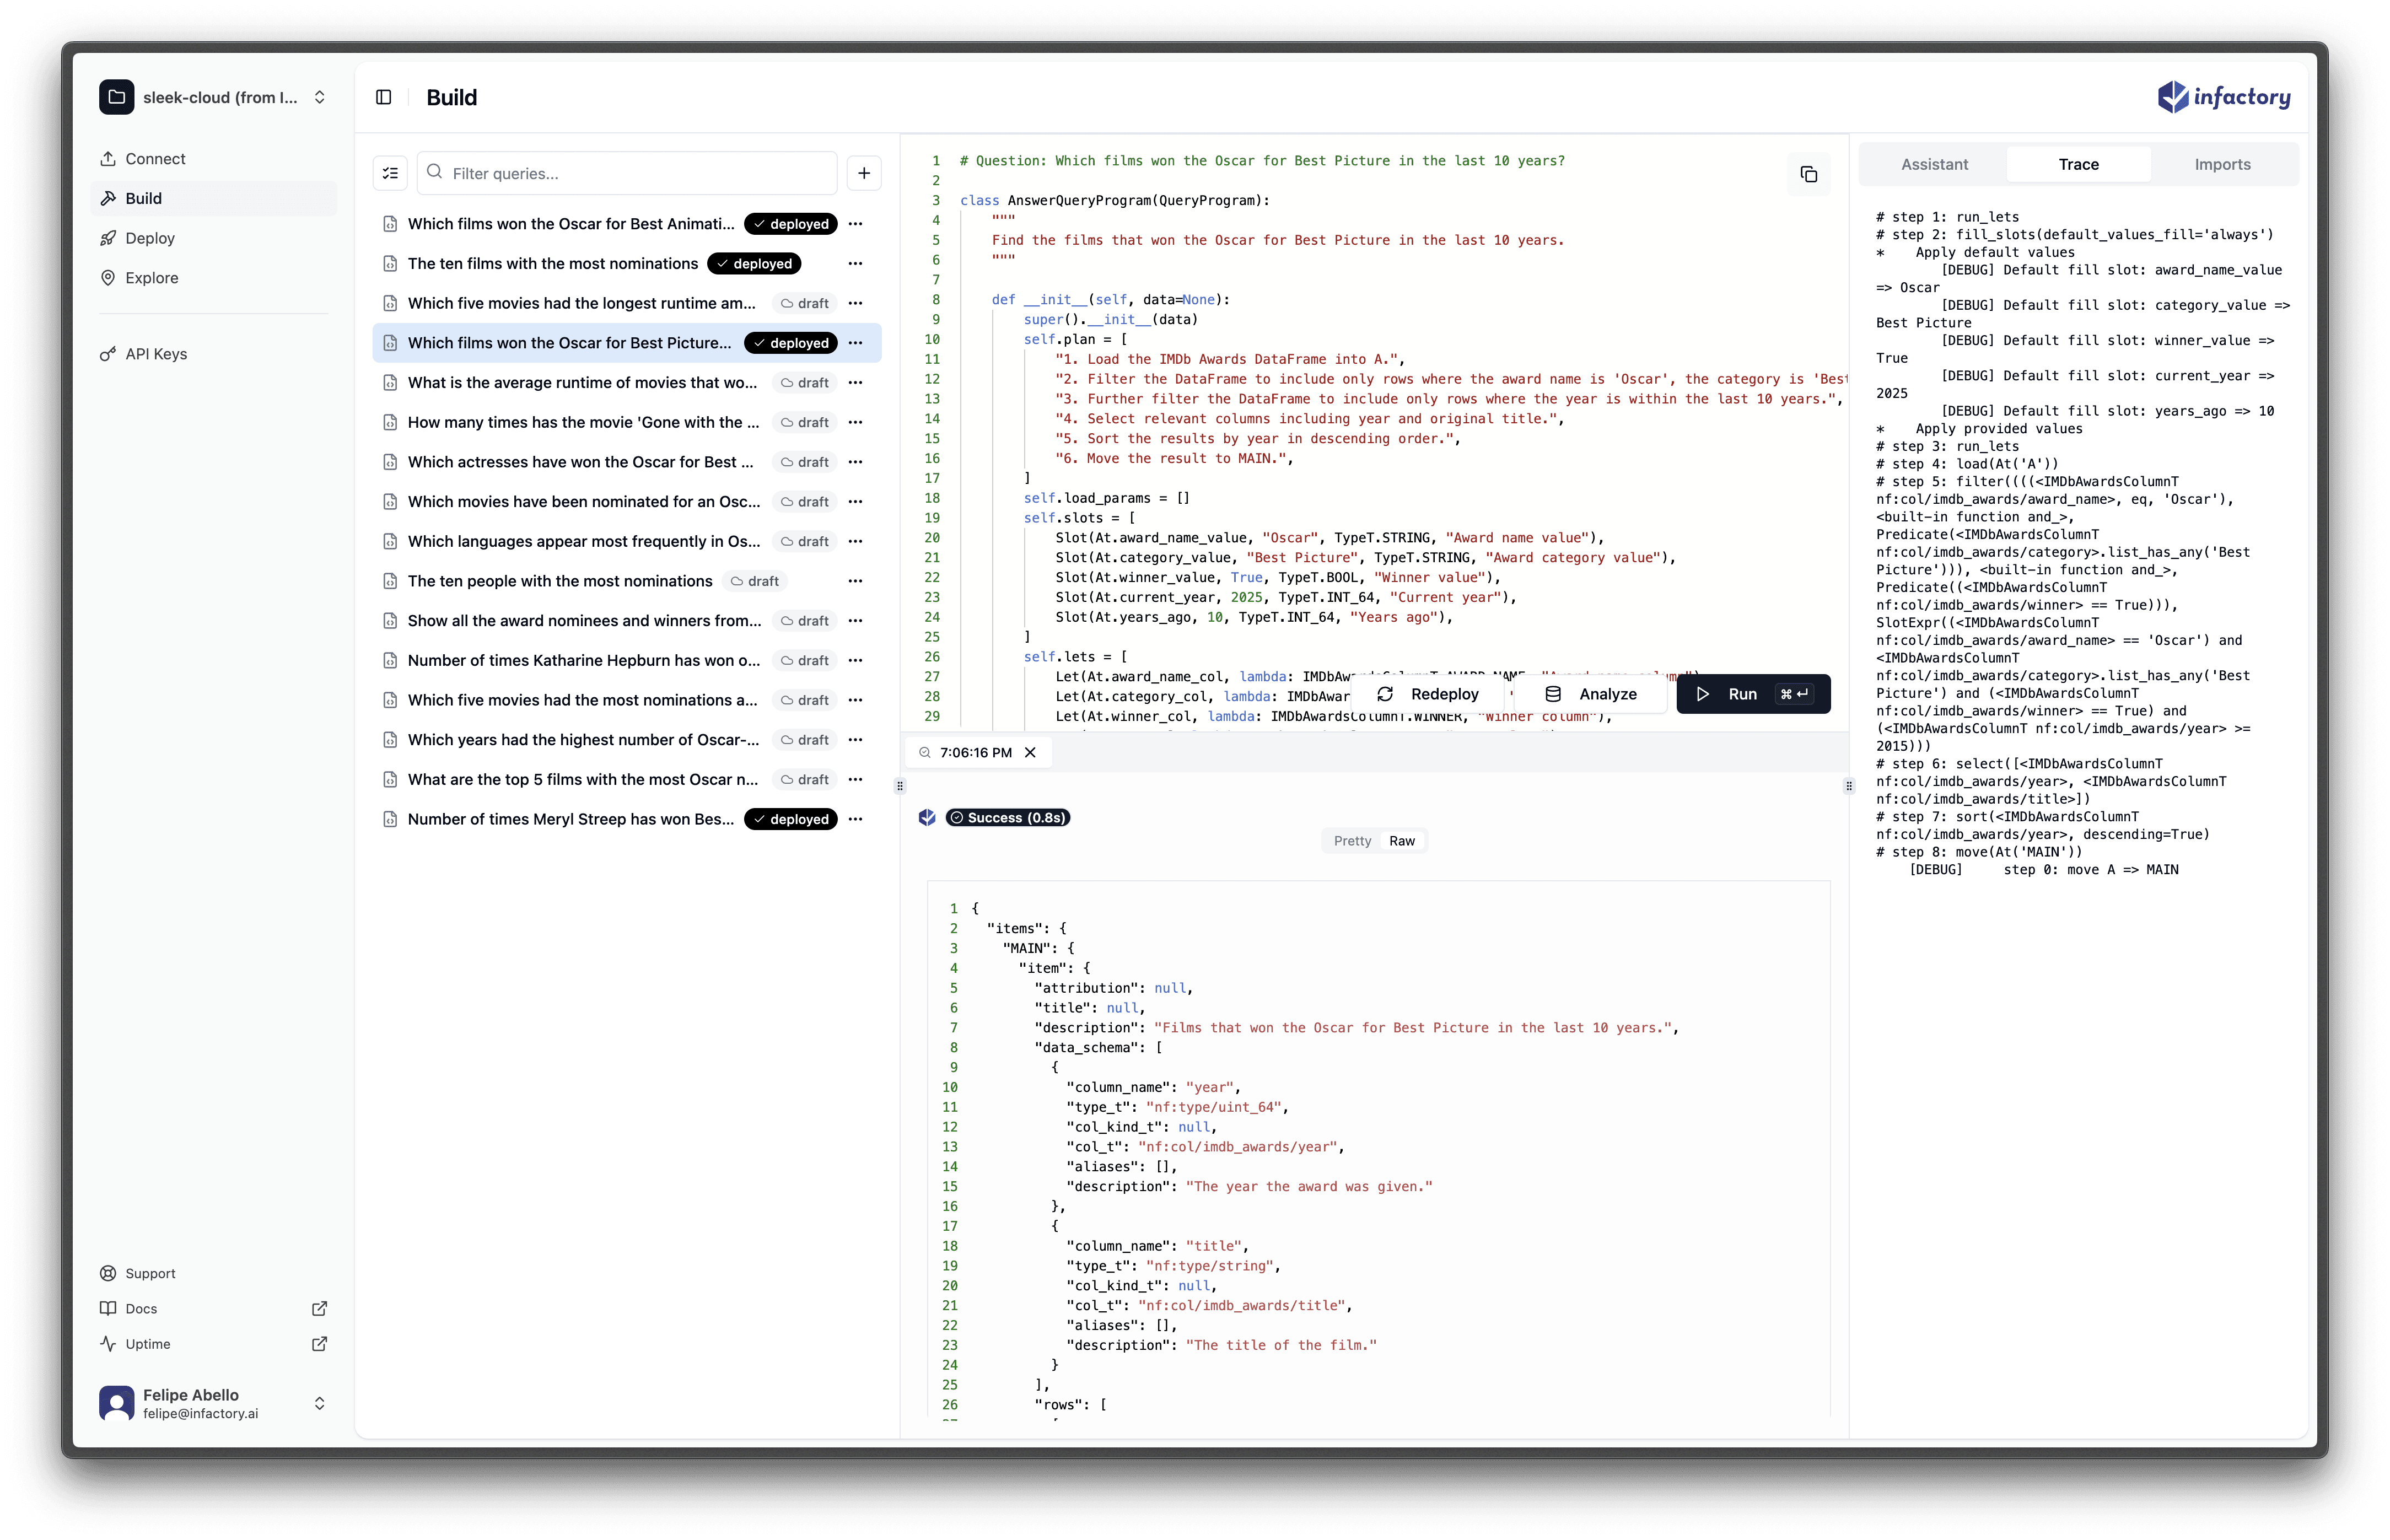
Task: Select query 'Which years had the highest number of Oscar-'
Action: [583, 739]
